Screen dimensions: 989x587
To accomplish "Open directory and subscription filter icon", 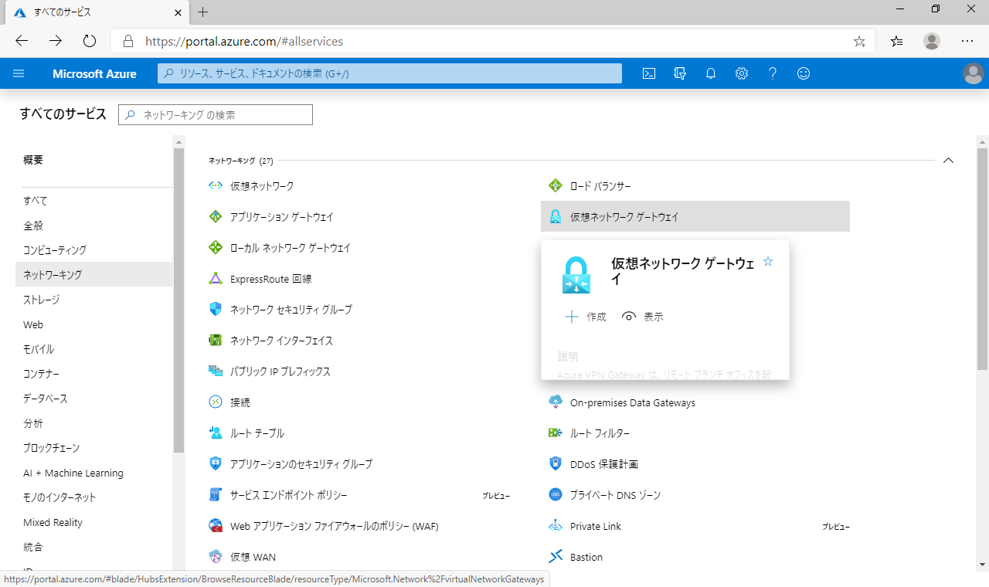I will (x=680, y=73).
